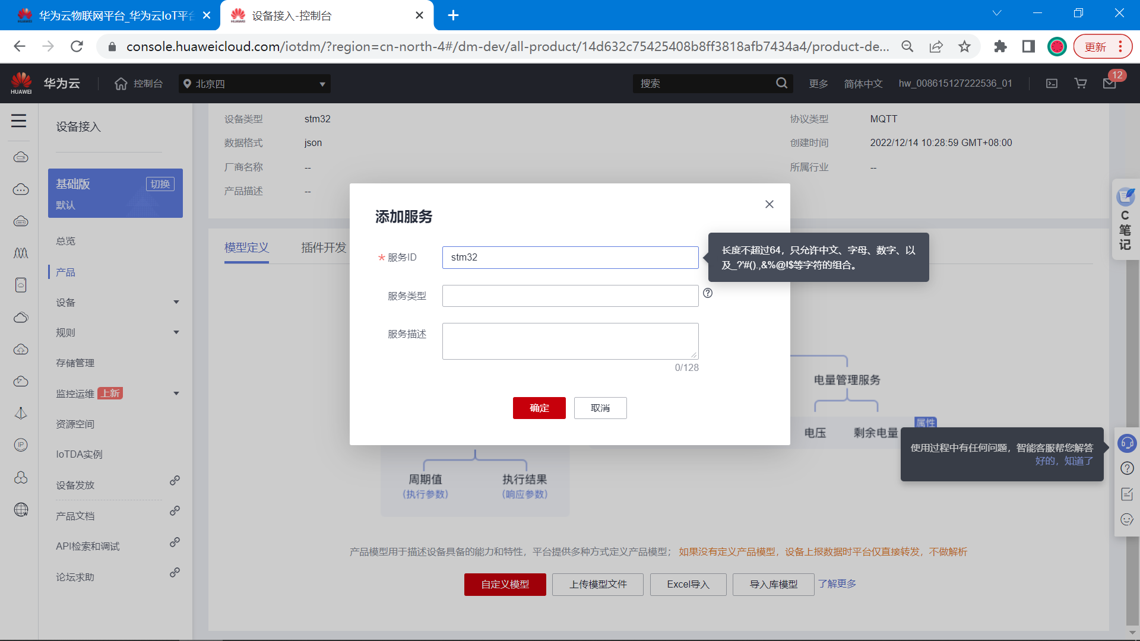This screenshot has height=641, width=1140.
Task: Click the red 确定 button
Action: [x=539, y=408]
